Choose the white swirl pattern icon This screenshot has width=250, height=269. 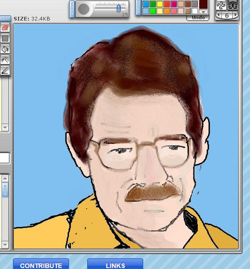[221, 5]
